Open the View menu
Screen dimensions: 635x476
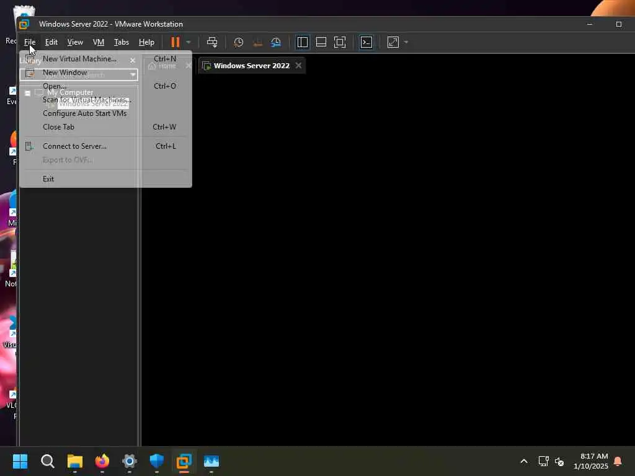pyautogui.click(x=75, y=42)
